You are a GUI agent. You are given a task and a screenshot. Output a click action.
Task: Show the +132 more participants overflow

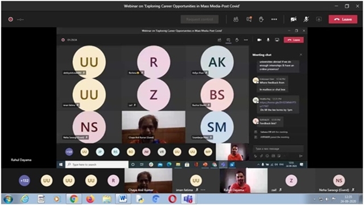tap(24, 181)
